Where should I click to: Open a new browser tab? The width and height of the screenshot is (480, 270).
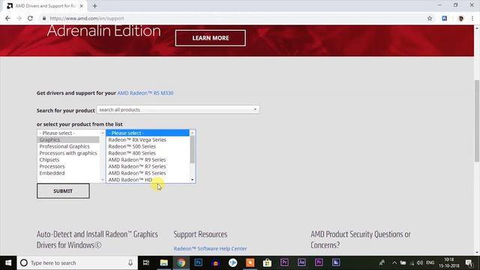click(94, 6)
